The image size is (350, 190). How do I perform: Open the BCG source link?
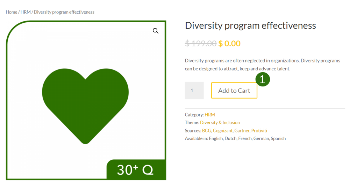click(x=207, y=131)
